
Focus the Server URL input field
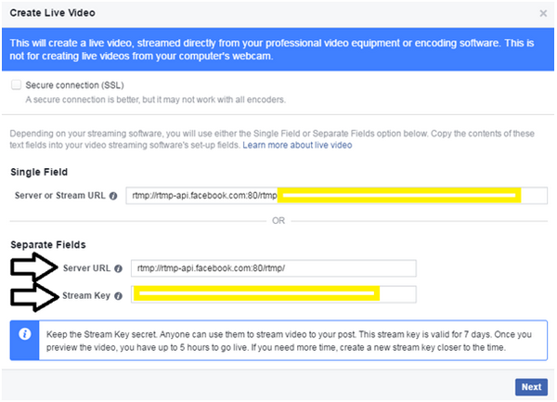tap(274, 268)
